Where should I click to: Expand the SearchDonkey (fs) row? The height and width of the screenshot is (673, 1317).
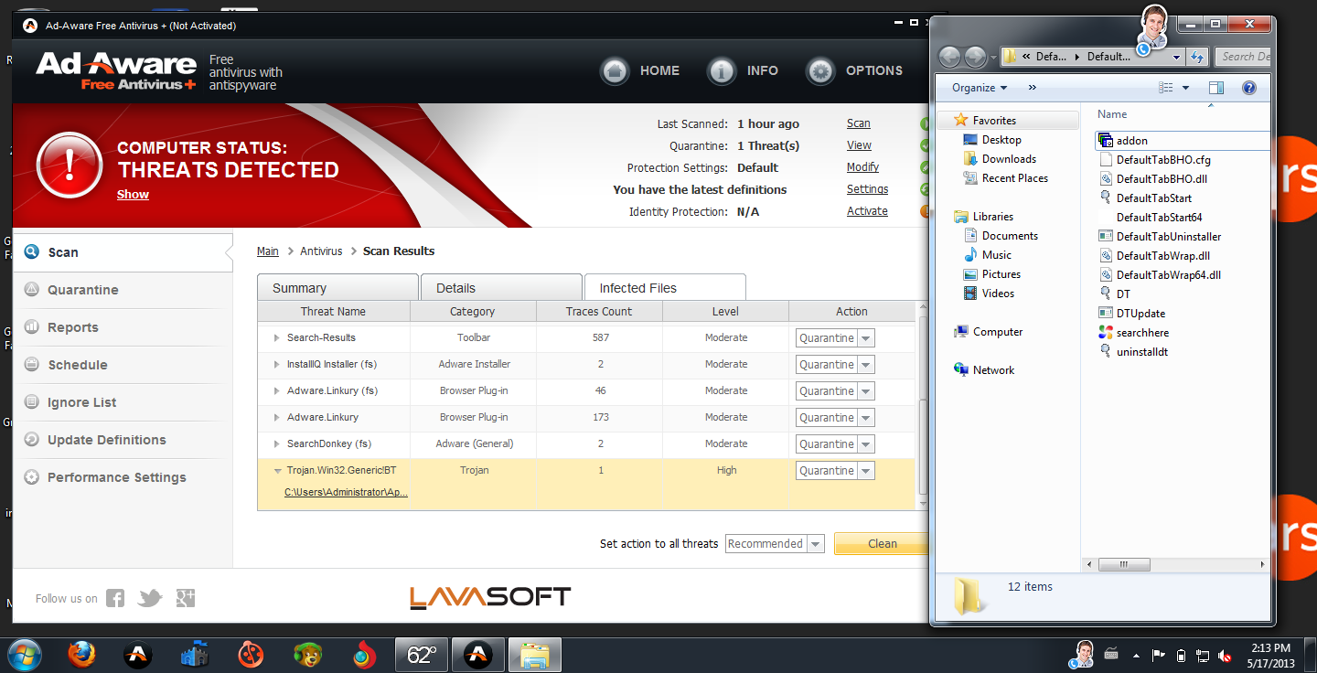(277, 444)
